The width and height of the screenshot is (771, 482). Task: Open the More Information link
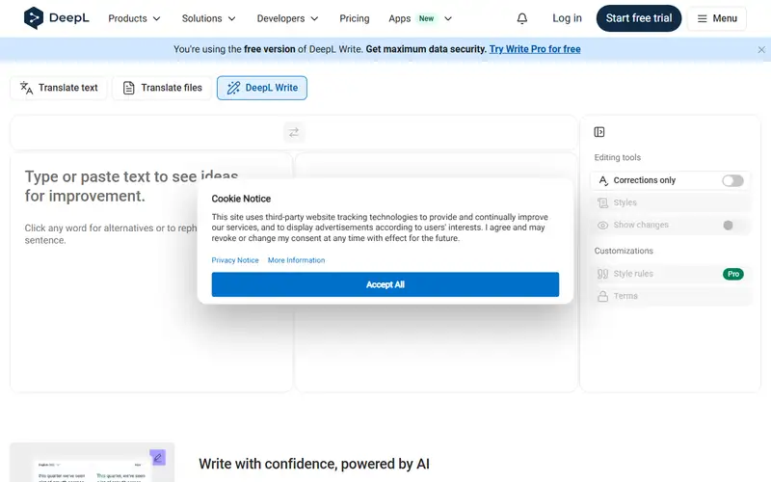click(296, 260)
